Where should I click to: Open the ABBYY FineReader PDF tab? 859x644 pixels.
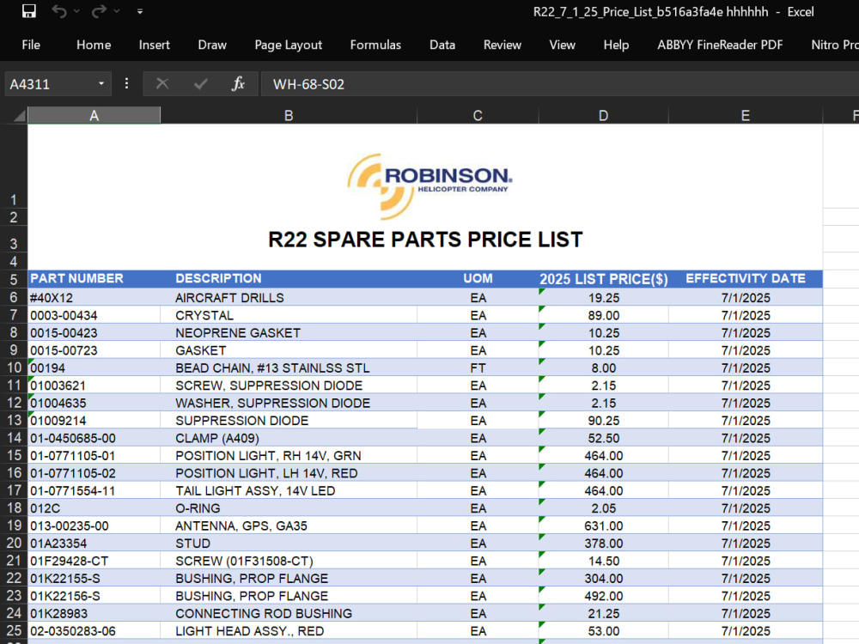tap(721, 45)
